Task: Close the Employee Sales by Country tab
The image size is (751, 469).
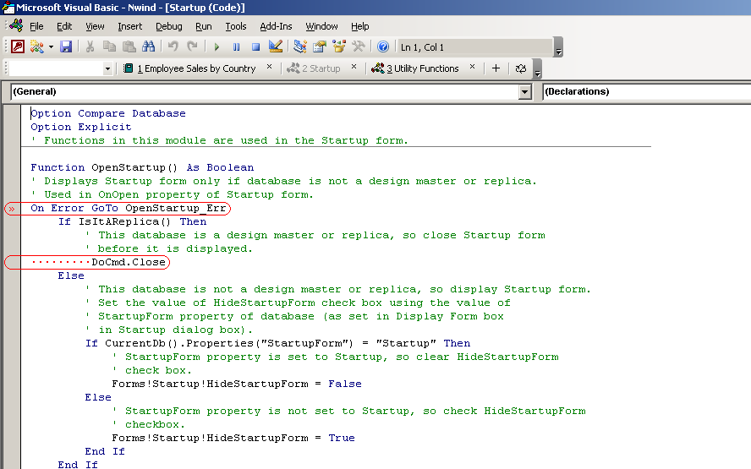Action: click(x=269, y=67)
